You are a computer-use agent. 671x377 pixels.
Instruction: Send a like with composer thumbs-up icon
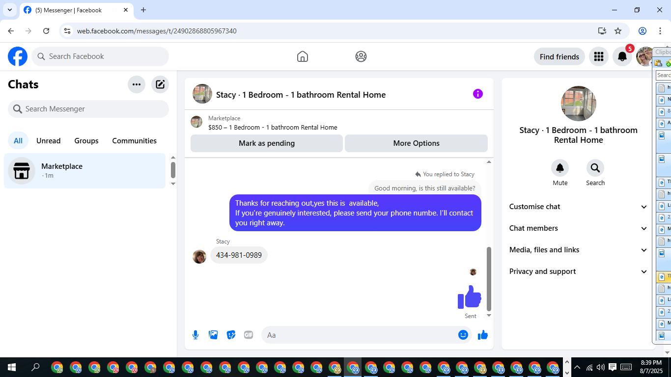click(483, 335)
